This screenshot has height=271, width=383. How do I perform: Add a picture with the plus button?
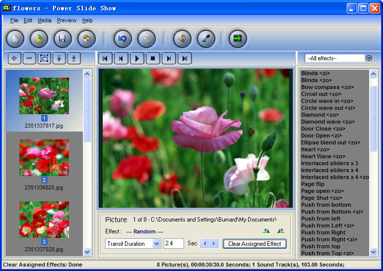click(14, 58)
